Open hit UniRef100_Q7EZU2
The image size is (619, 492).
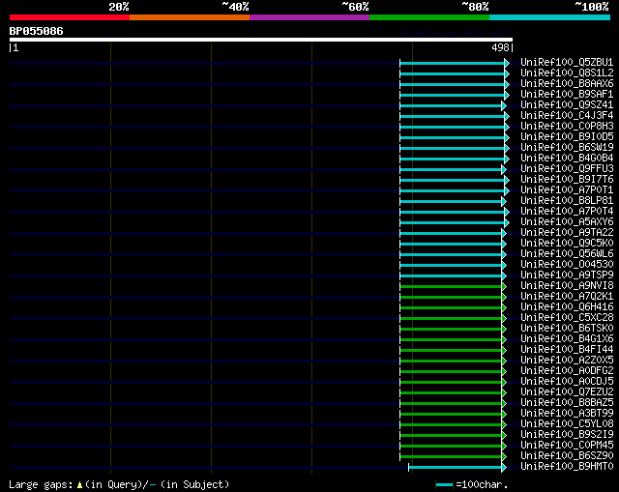point(567,392)
